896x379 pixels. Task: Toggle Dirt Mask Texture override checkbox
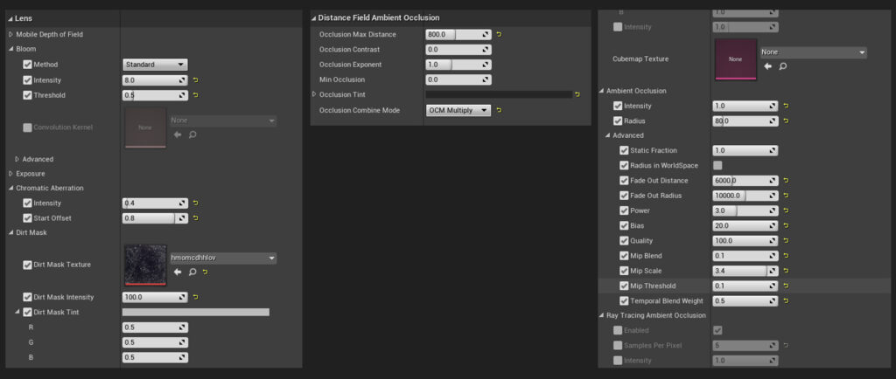27,265
